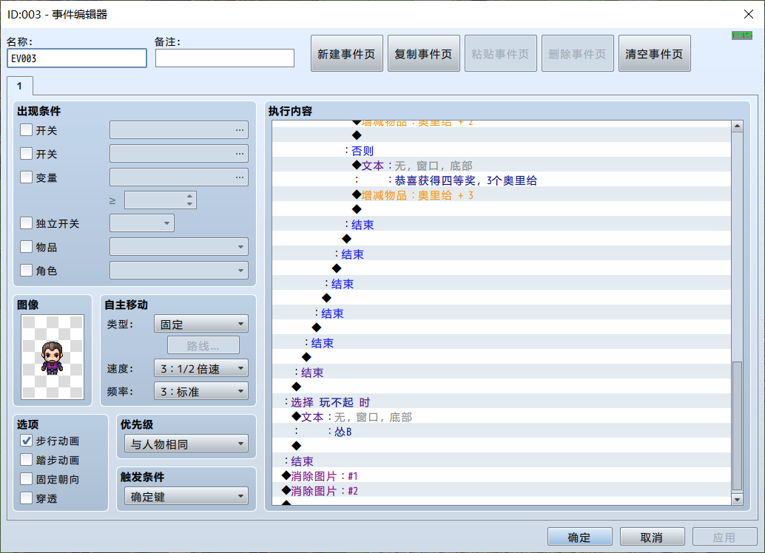
Task: Click the scroll down arrow of command list
Action: 737,499
